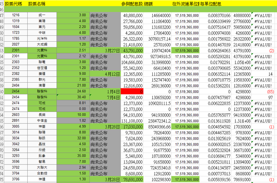The height and width of the screenshot is (183, 277).
Task: Select dividend value 24.60
Action: pyautogui.click(x=73, y=91)
